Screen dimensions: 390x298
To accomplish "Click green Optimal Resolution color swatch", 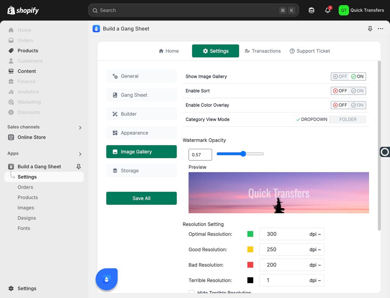I will [250, 234].
